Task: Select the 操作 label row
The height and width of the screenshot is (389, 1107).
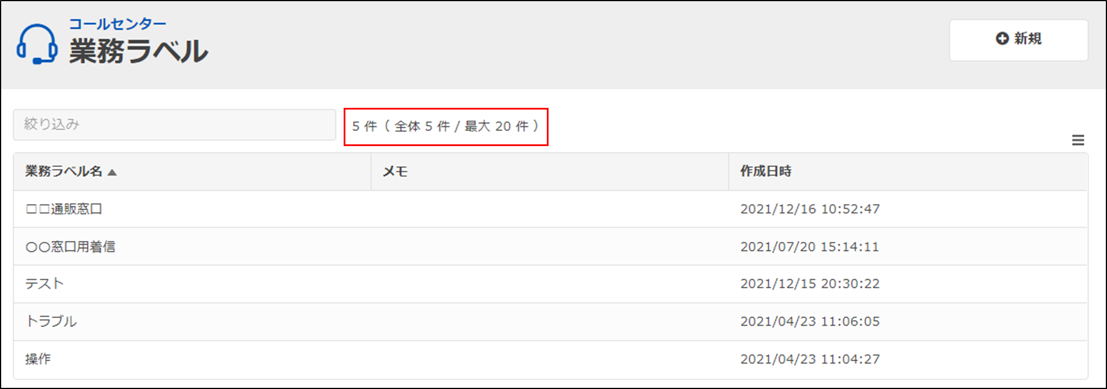Action: coord(550,359)
